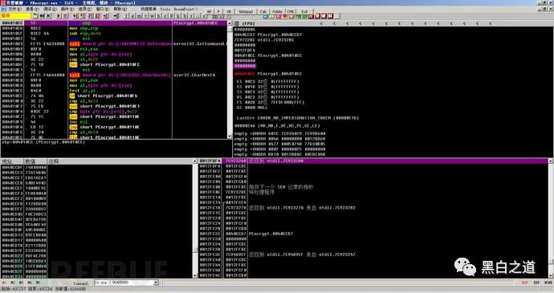554x293 pixels.
Task: Click the Restart program rewind icon
Action: [42, 16]
